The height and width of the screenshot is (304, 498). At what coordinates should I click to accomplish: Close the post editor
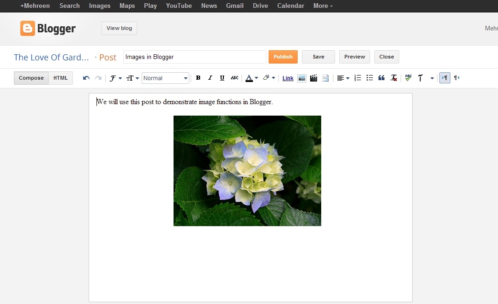click(x=386, y=57)
